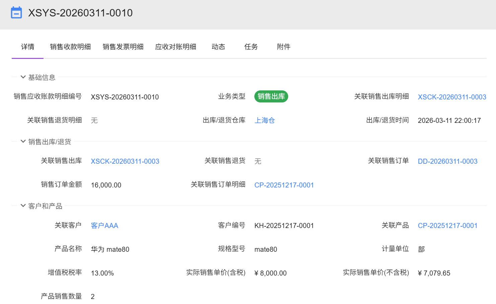496x304 pixels.
Task: Collapse the 基础信息 section
Action: pyautogui.click(x=23, y=77)
